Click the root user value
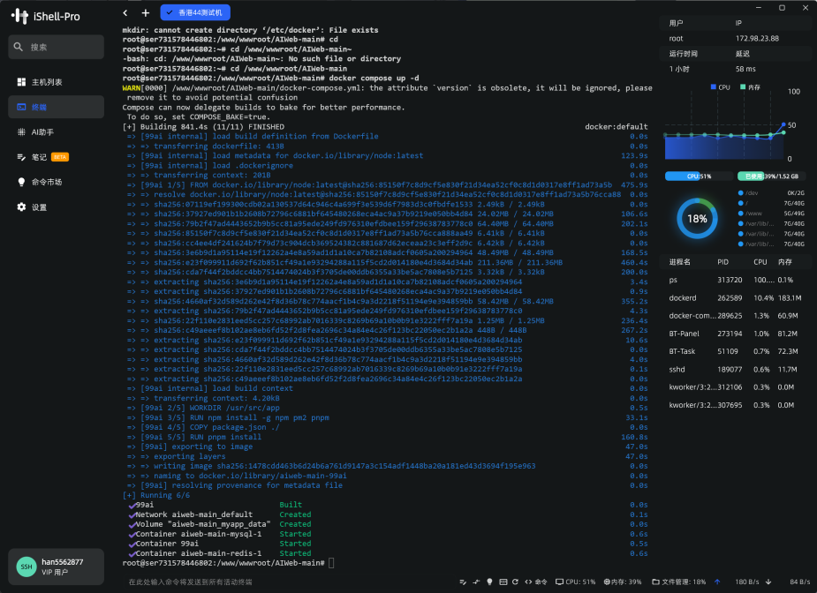The width and height of the screenshot is (817, 593). pos(676,38)
